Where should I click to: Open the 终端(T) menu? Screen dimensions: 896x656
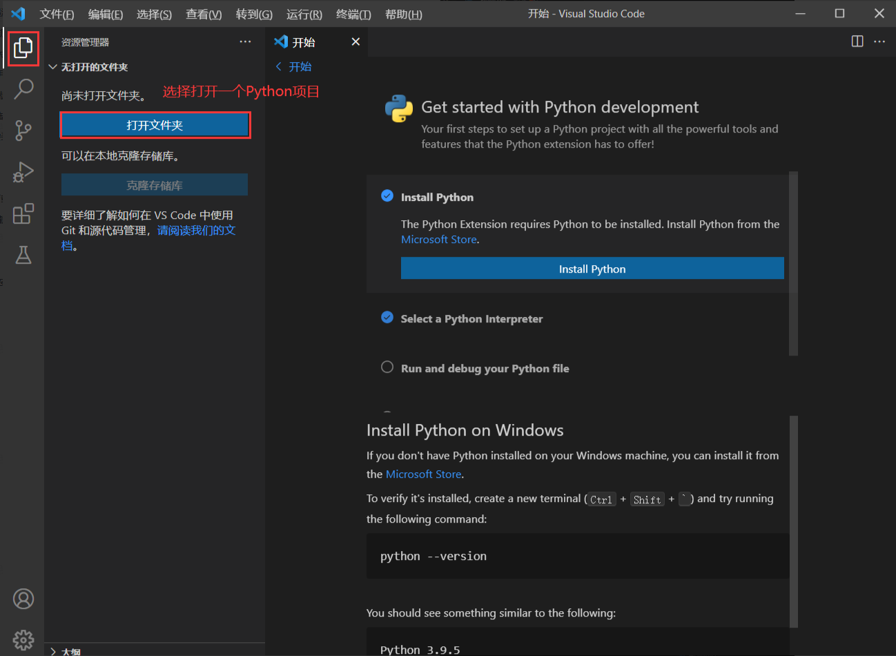pos(353,15)
